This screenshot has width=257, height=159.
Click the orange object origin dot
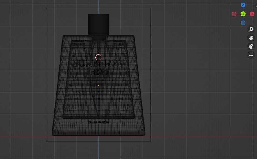(x=99, y=85)
